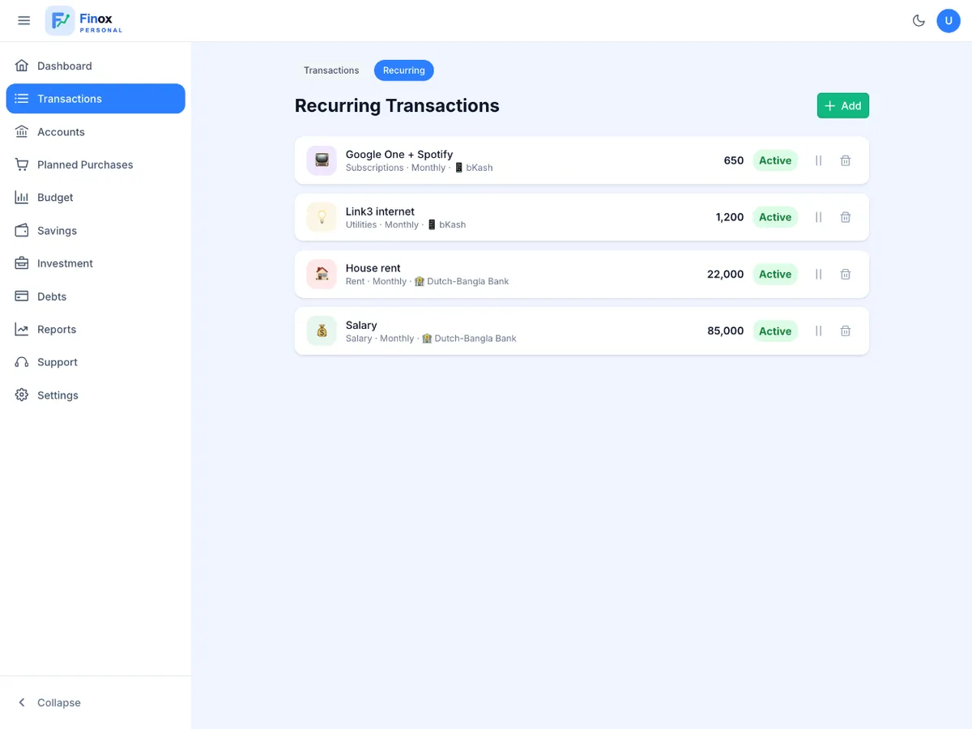Open Planned Purchases in the sidebar
Screen dimensions: 972x729
point(96,164)
